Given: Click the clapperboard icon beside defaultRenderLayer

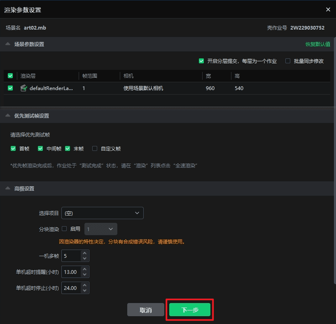Looking at the screenshot, I should [23, 88].
